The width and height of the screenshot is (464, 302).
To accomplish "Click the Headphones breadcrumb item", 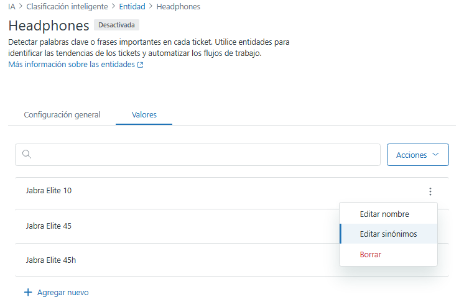I will (179, 6).
